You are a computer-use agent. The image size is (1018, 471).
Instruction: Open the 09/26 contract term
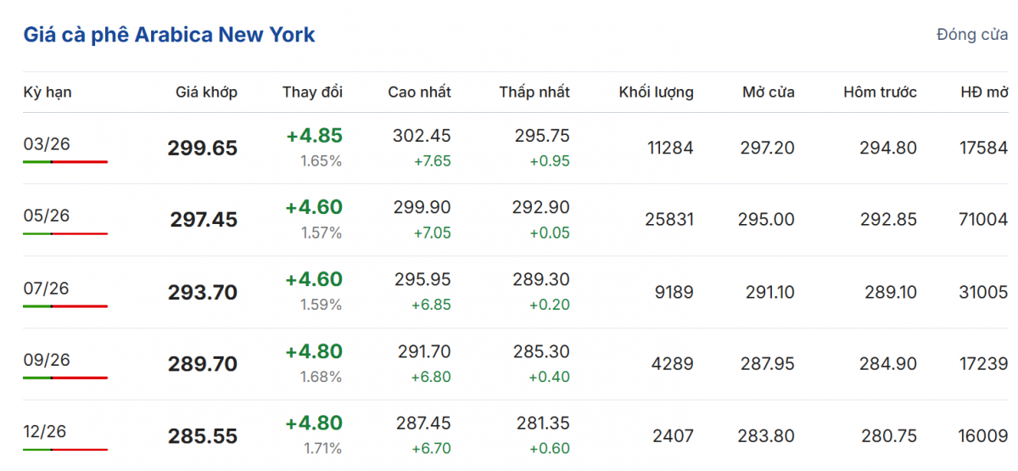pos(47,360)
